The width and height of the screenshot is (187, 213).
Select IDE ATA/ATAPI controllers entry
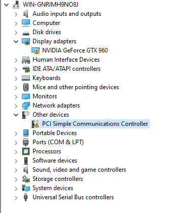pos(67,69)
